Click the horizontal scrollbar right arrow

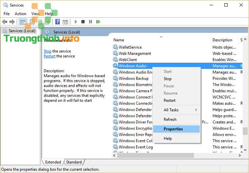click(240, 155)
